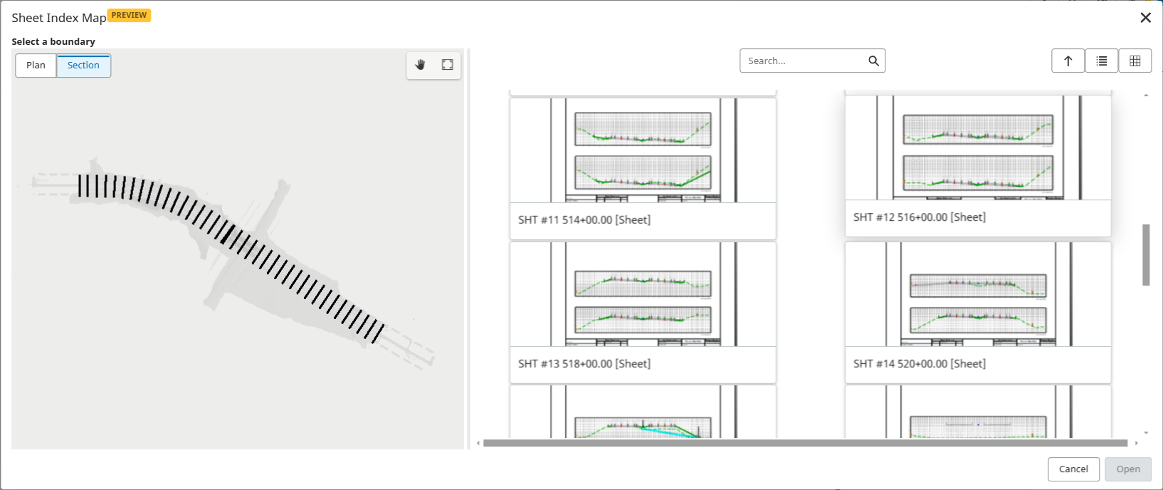Click the scroll up arrow of sheet list
The width and height of the screenshot is (1163, 490).
[1146, 95]
